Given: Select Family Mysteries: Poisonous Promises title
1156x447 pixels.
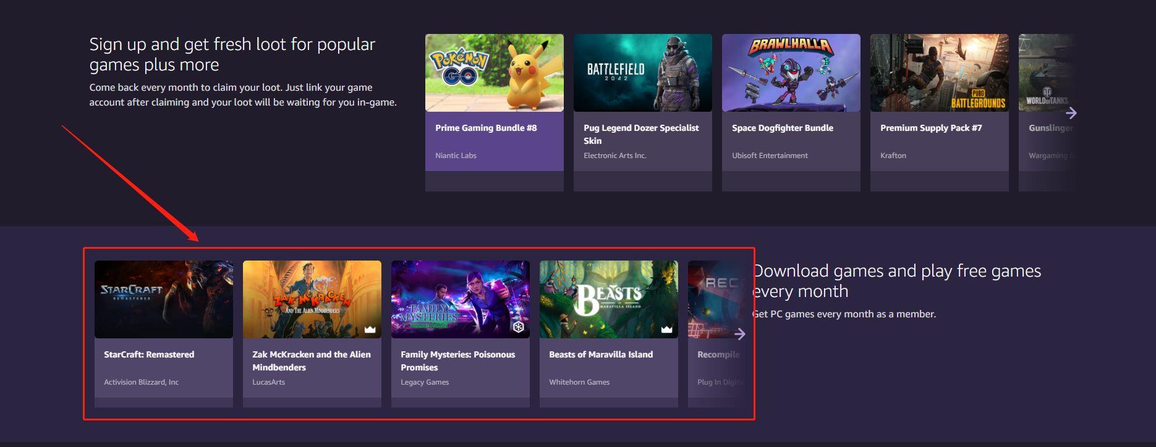Looking at the screenshot, I should coord(457,361).
